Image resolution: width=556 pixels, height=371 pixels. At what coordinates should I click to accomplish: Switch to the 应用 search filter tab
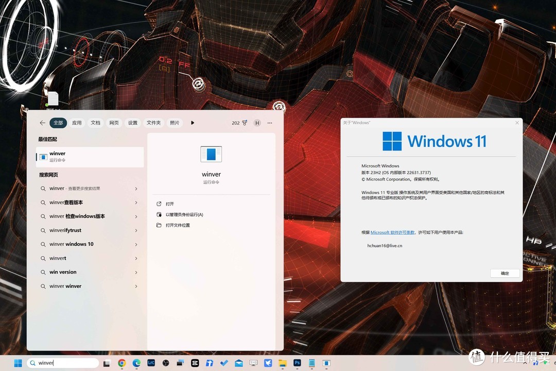click(77, 123)
